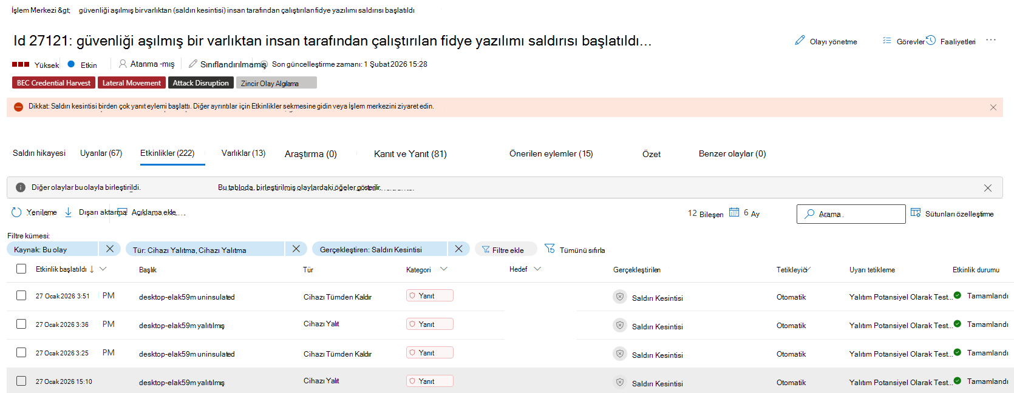This screenshot has width=1014, height=393.
Task: Click the magnifier icon in the Arama box
Action: tap(809, 213)
